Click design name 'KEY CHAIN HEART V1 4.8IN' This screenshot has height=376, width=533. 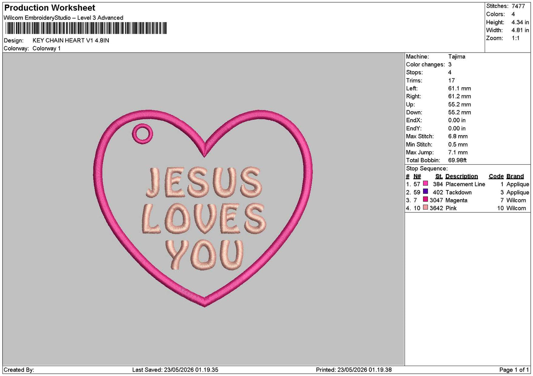[x=71, y=41]
